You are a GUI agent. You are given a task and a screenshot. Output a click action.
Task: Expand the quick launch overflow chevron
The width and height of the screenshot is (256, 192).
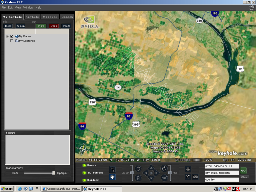point(37,188)
